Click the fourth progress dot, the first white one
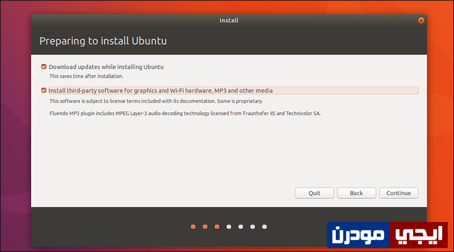454x252 pixels. click(x=229, y=227)
